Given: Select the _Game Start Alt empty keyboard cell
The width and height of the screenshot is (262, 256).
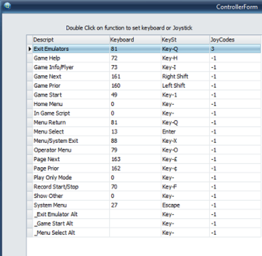Looking at the screenshot, I should pos(135,223).
